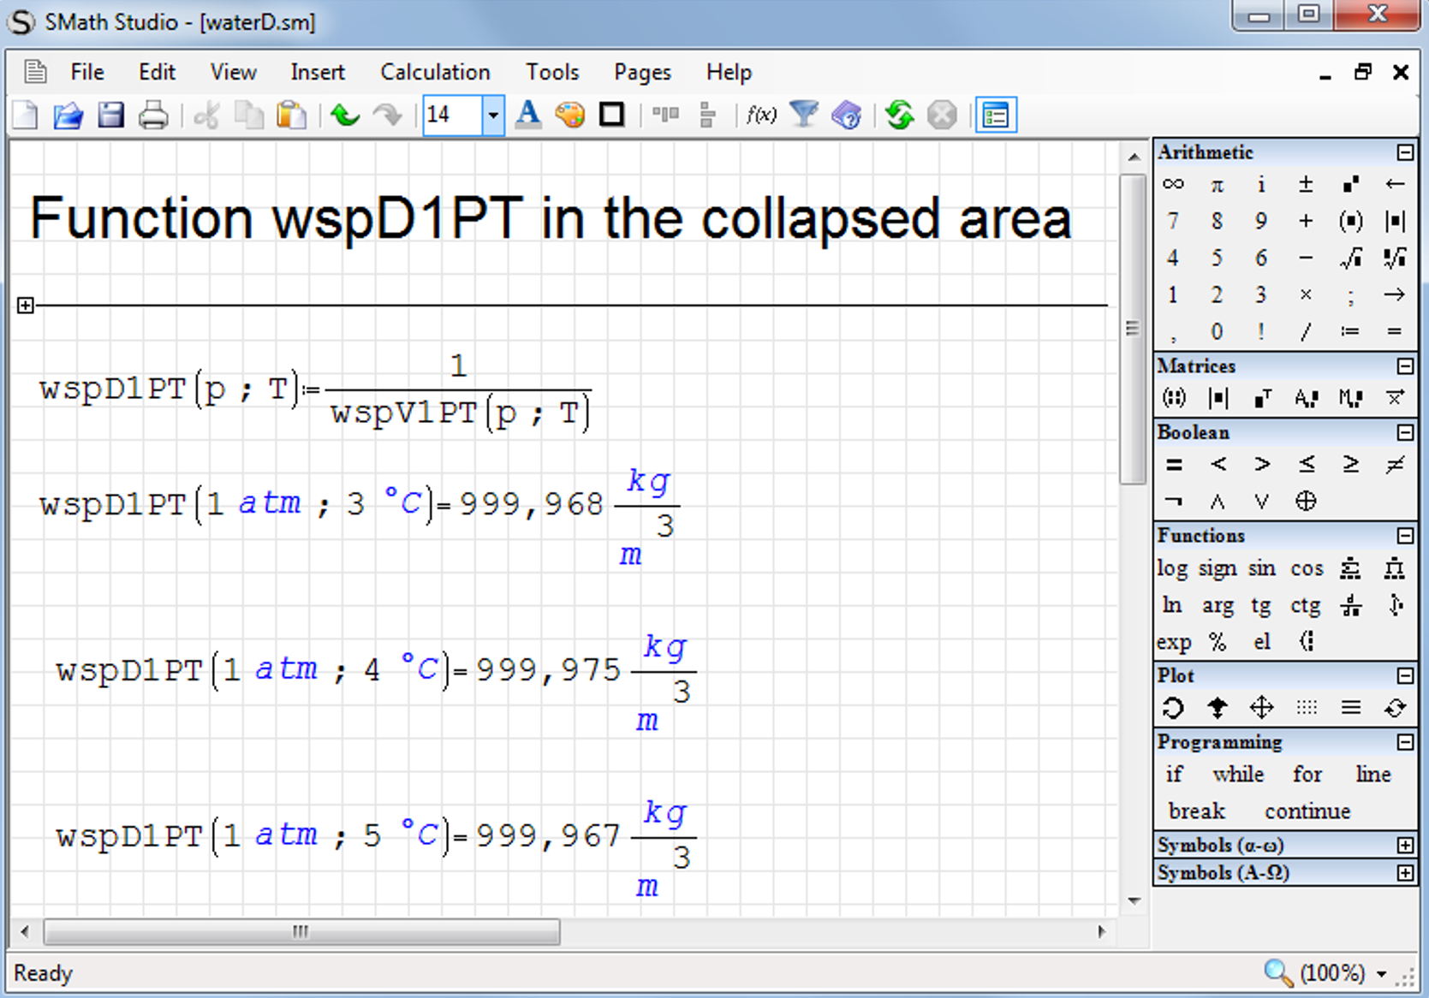
Task: Click the font size field showing 14
Action: (453, 115)
